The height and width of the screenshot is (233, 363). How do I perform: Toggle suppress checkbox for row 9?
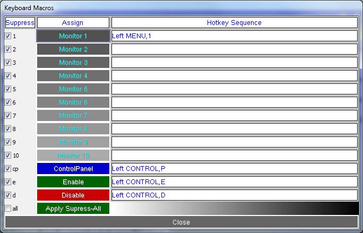click(x=8, y=142)
